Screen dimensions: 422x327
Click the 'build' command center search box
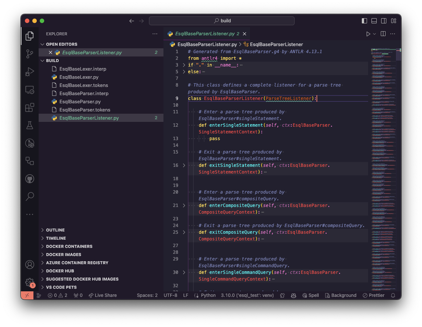tap(222, 21)
